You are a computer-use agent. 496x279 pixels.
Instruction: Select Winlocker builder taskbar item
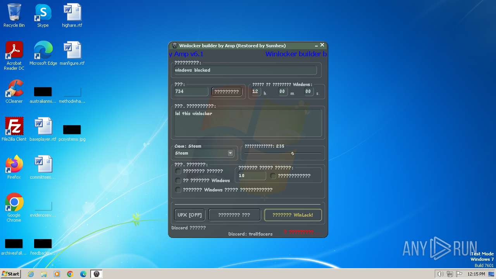tap(96, 274)
